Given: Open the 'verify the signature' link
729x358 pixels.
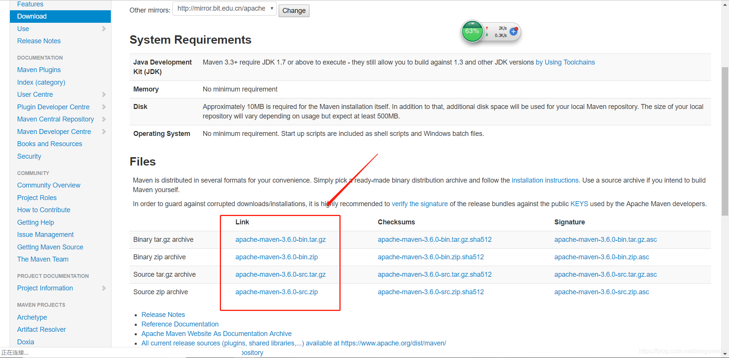Looking at the screenshot, I should (420, 204).
